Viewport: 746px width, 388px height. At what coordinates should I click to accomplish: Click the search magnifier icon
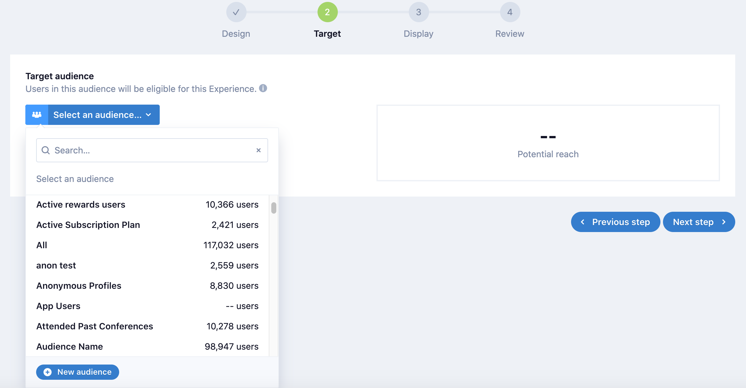coord(46,150)
